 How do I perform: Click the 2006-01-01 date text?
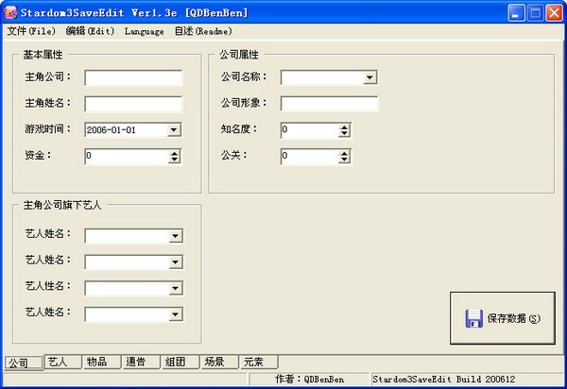click(111, 130)
